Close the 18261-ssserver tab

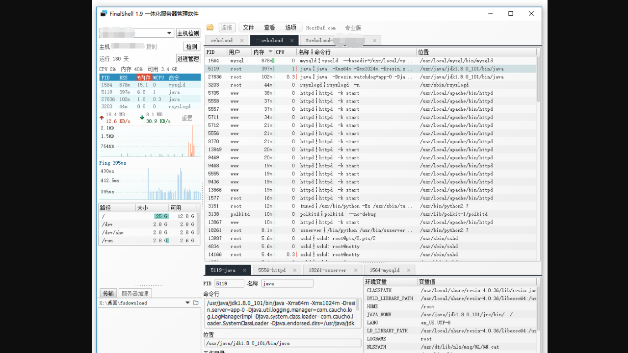point(355,270)
